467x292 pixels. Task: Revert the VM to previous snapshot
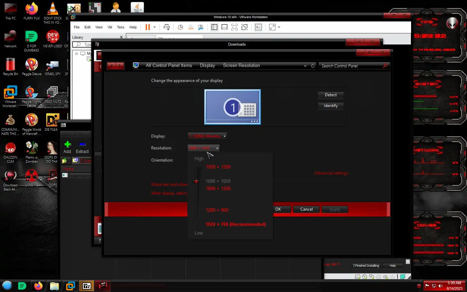tap(190, 27)
